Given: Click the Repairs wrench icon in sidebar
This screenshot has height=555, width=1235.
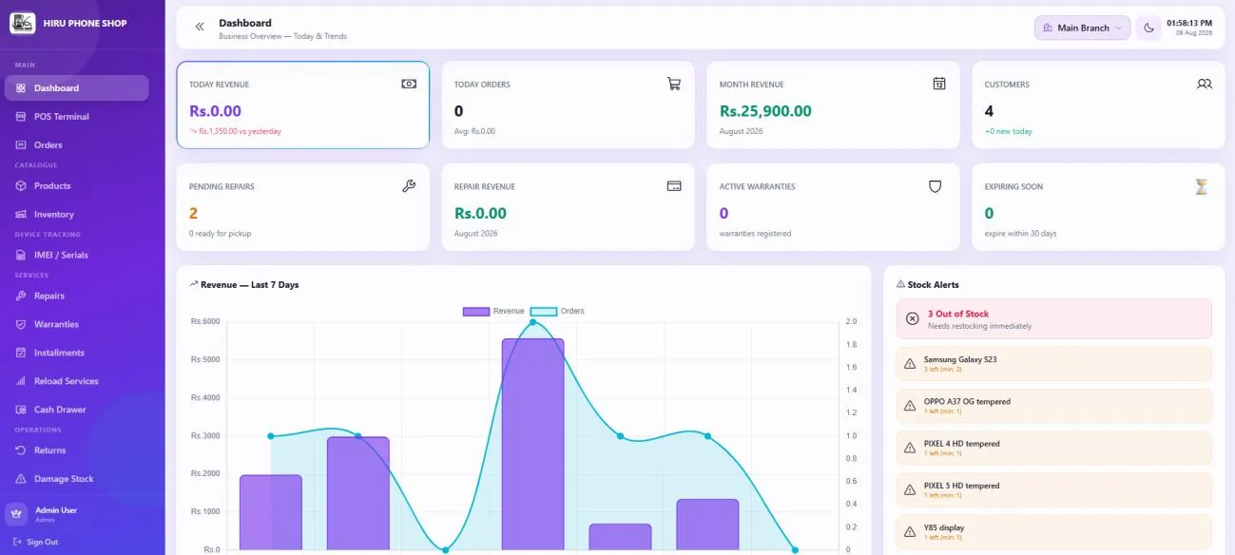Looking at the screenshot, I should coord(21,296).
